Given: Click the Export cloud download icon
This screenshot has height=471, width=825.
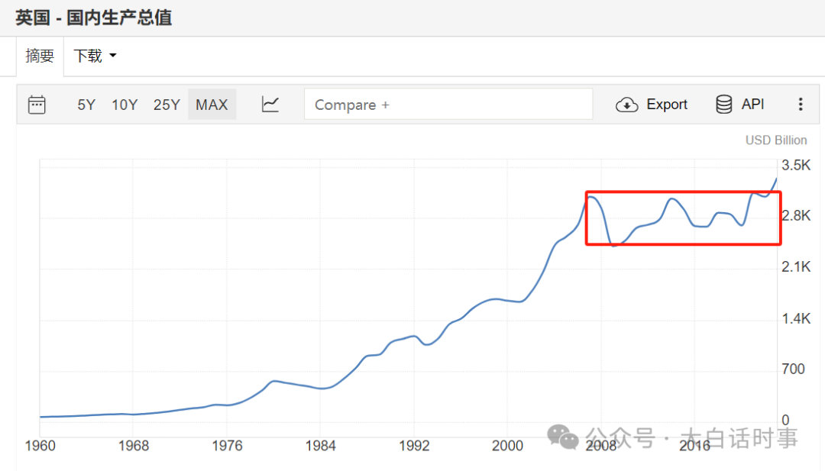Looking at the screenshot, I should [x=627, y=105].
